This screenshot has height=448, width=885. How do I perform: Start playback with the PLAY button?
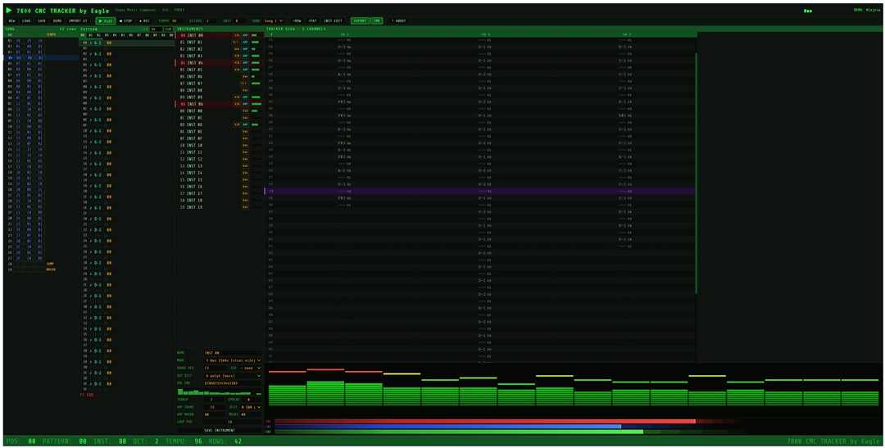coord(106,20)
